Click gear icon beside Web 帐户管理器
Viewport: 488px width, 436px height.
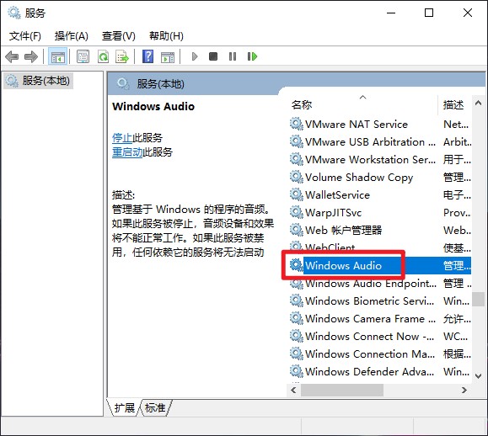point(296,230)
